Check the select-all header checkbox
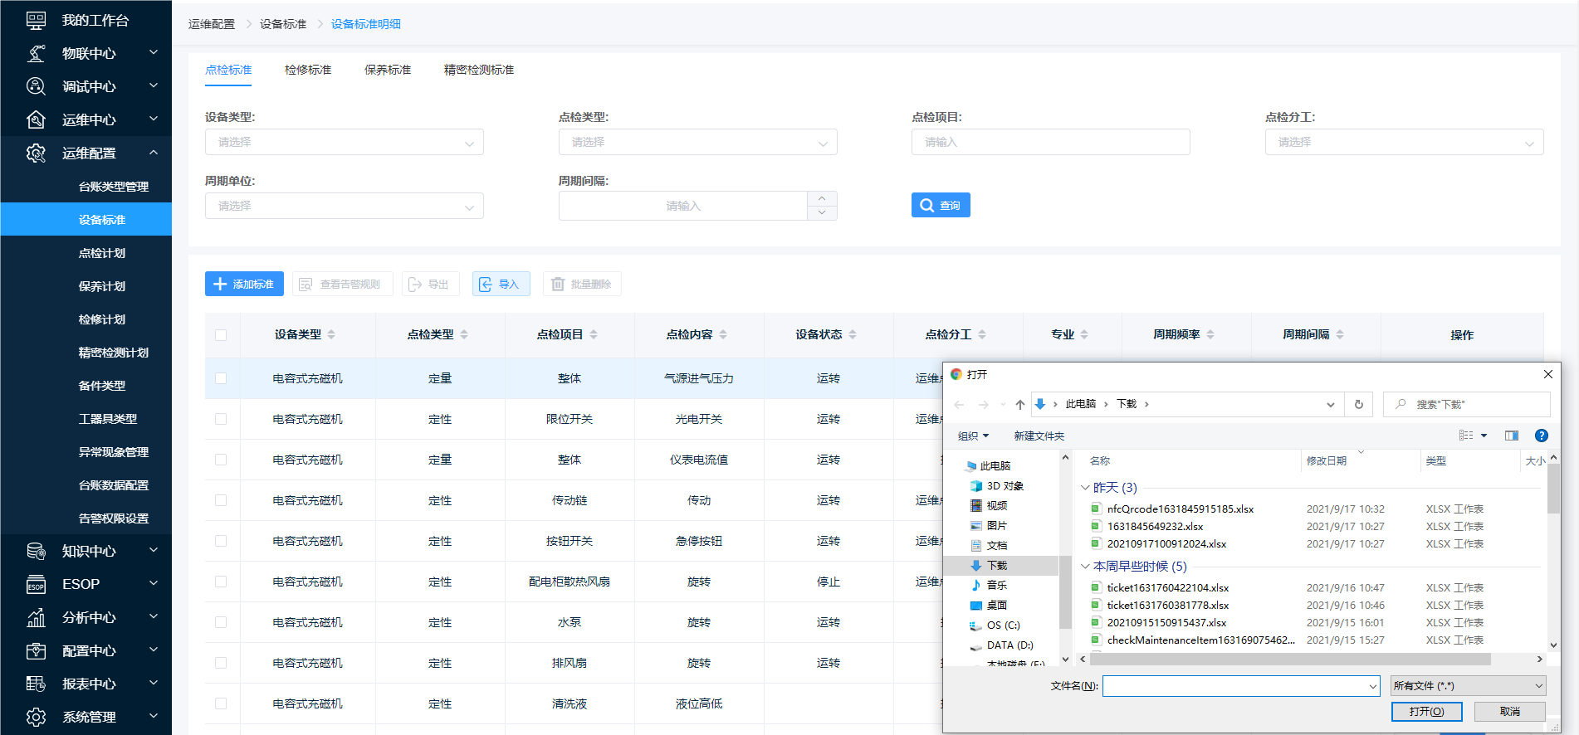Screen dimensions: 1579x735 (221, 335)
